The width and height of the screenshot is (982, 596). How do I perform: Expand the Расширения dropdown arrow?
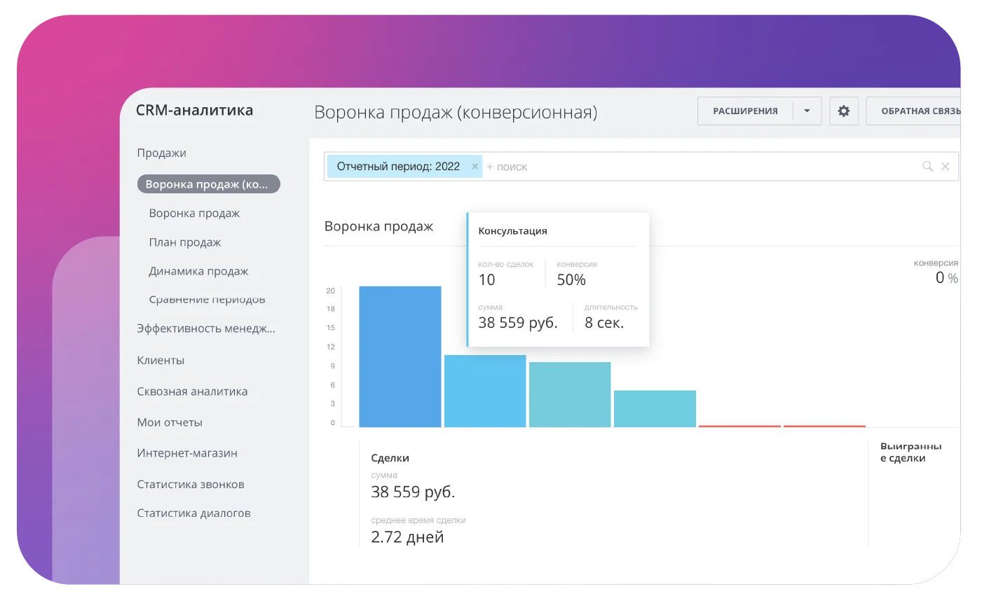(x=807, y=111)
